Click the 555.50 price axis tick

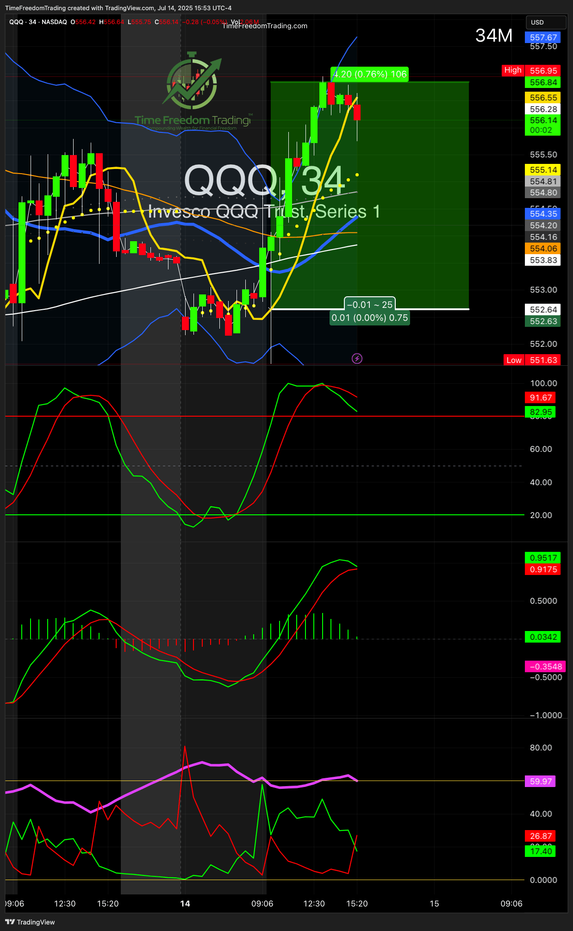pos(543,155)
